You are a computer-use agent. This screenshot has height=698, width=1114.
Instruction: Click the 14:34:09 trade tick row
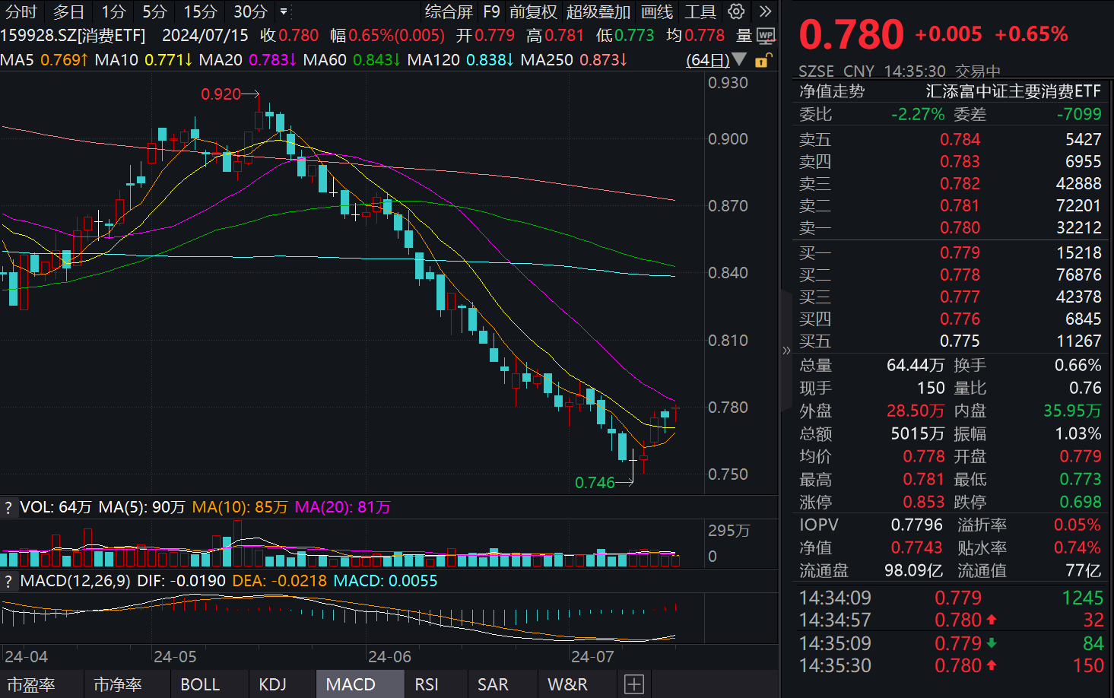951,598
